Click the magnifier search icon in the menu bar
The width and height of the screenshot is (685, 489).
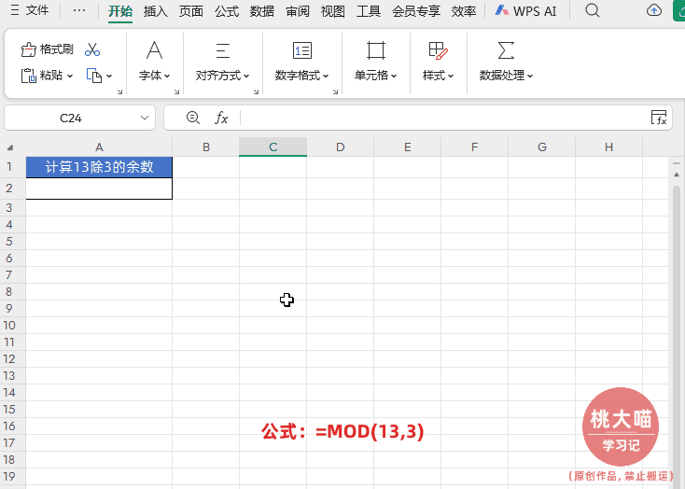click(593, 10)
